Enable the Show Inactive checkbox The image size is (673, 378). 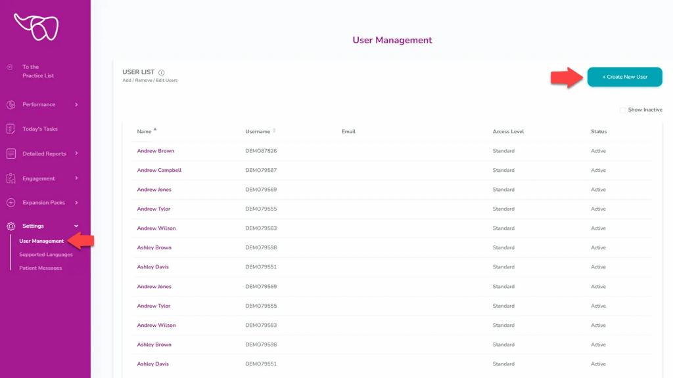[622, 110]
